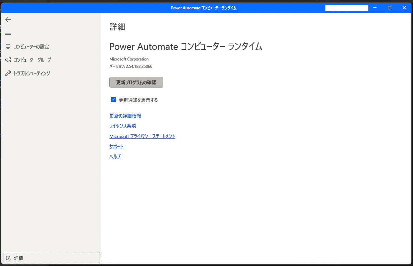Image resolution: width=413 pixels, height=266 pixels.
Task: Click the Power Automate コンピューター ランタイム heading
Action: [186, 46]
